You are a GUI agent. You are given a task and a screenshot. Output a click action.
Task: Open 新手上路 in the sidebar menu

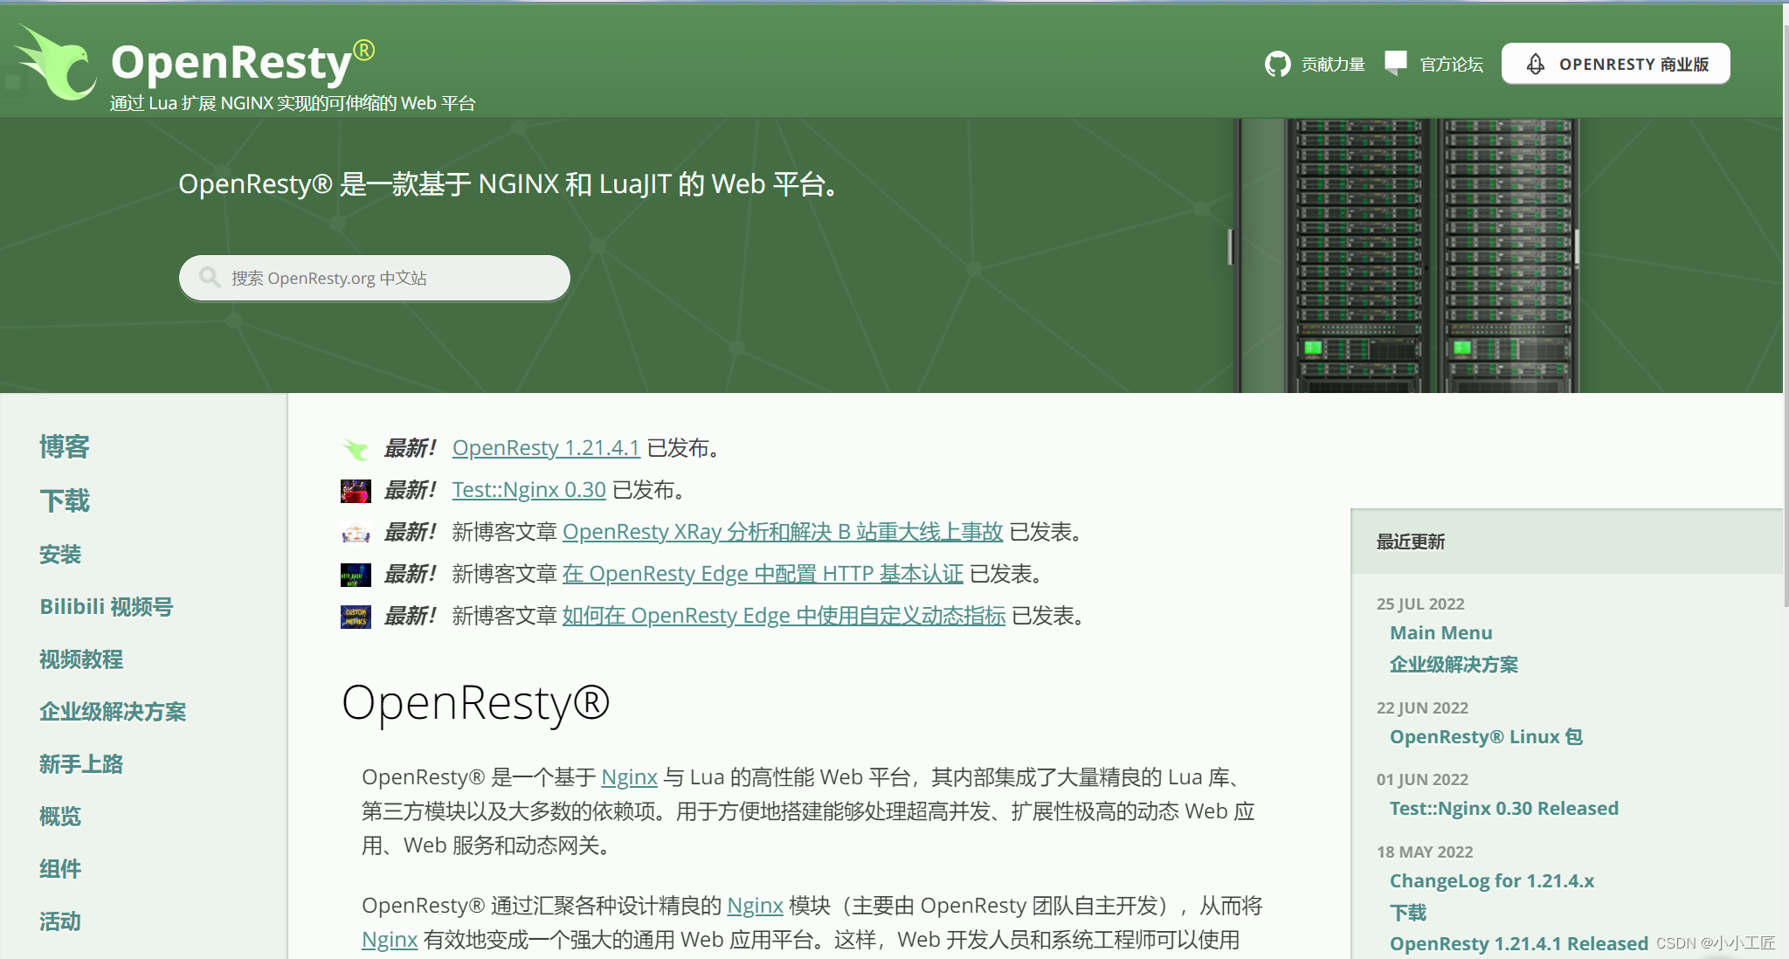point(81,764)
